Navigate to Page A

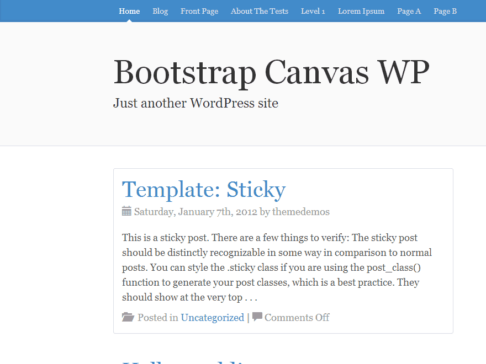(x=409, y=10)
